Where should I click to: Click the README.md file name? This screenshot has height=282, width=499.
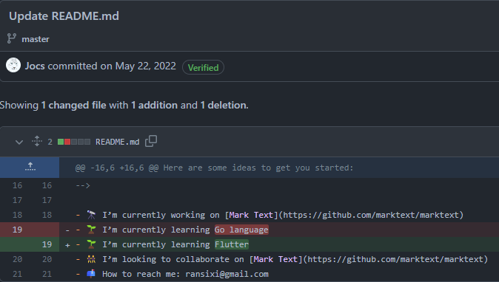pyautogui.click(x=118, y=142)
